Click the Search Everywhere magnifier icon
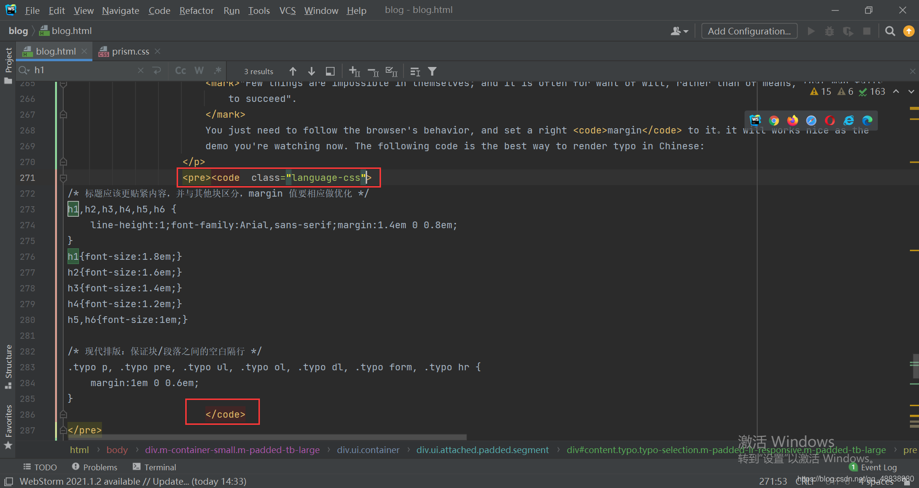The height and width of the screenshot is (488, 919). tap(890, 31)
